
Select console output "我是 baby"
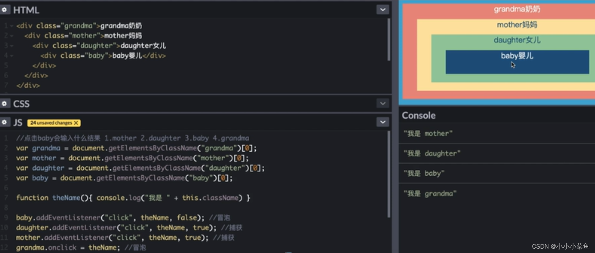(424, 173)
